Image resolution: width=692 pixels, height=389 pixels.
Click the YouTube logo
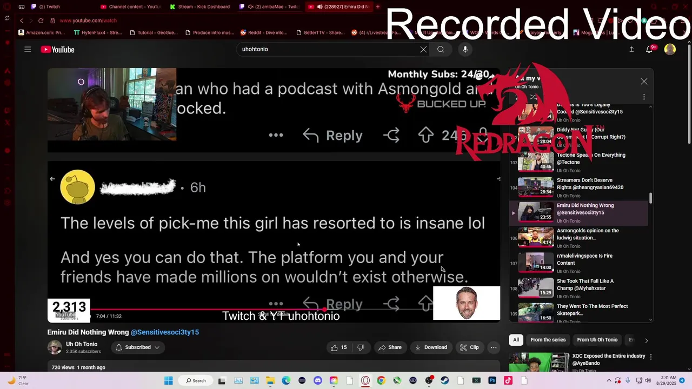pyautogui.click(x=57, y=49)
